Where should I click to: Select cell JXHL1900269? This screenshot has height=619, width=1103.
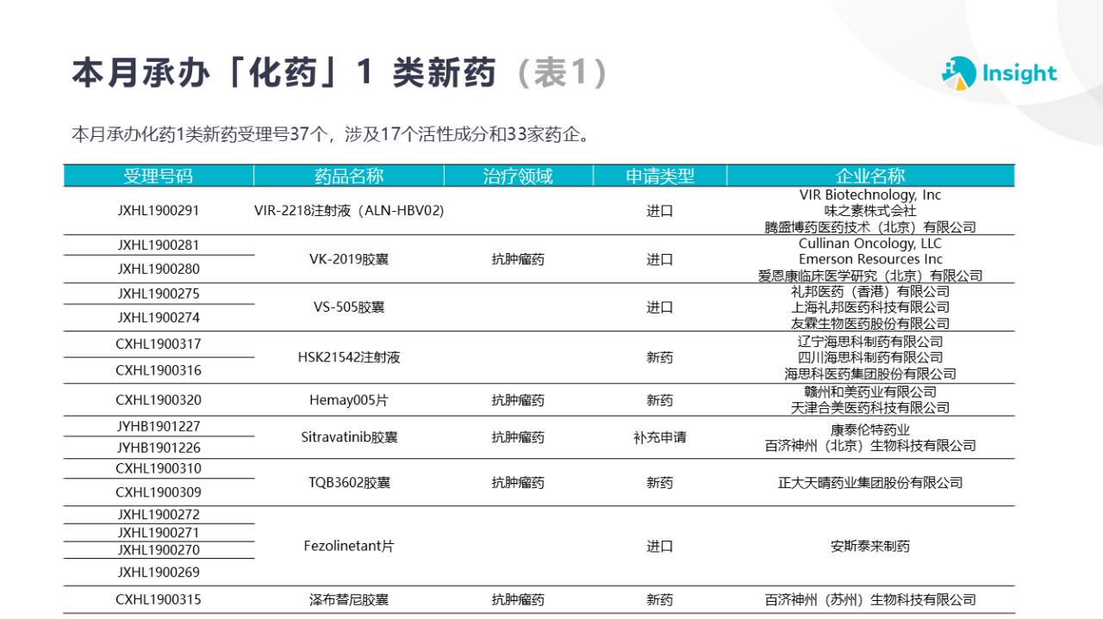point(159,573)
